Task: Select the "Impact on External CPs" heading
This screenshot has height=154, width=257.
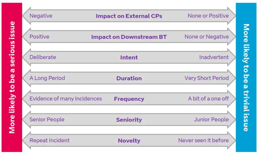Action: point(129,16)
